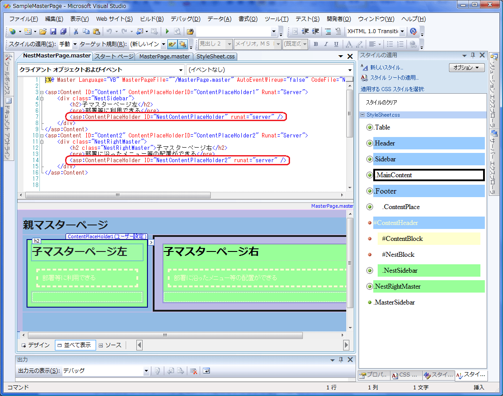Open スタイルの適用 mode dropdown (手動)

coord(74,44)
